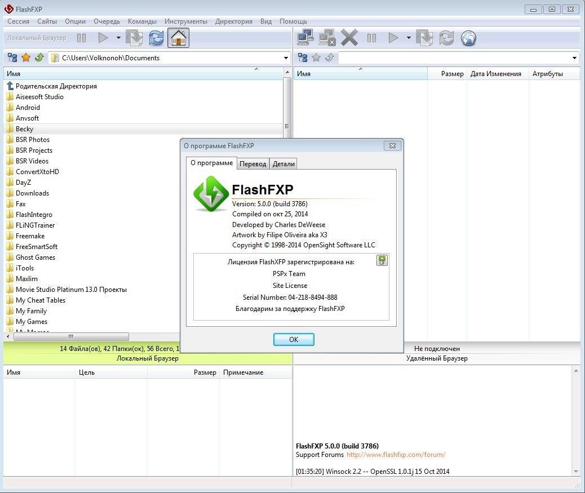Click the Serial Number text

290,297
